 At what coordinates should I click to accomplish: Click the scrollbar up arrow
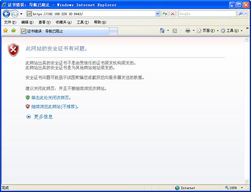pos(247,39)
